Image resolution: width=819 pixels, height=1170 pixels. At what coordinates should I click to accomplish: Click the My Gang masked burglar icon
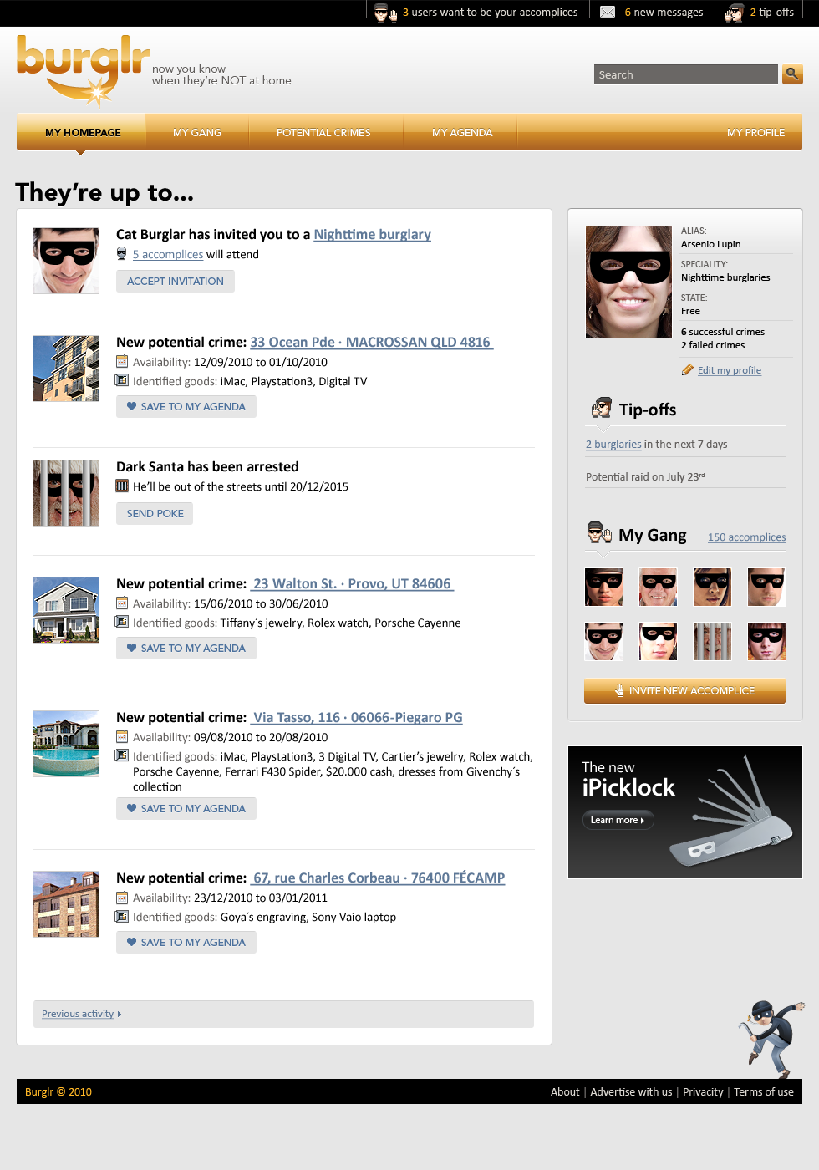coord(598,534)
